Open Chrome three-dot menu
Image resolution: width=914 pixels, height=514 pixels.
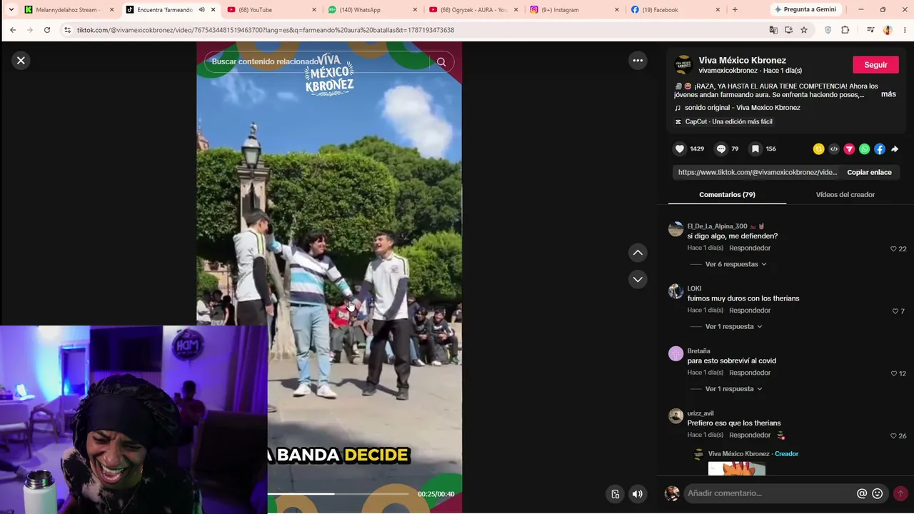pyautogui.click(x=905, y=30)
